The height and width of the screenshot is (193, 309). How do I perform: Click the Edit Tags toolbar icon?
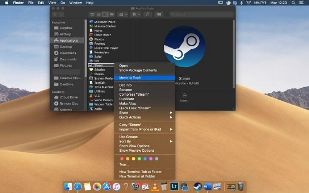pyautogui.click(x=159, y=14)
